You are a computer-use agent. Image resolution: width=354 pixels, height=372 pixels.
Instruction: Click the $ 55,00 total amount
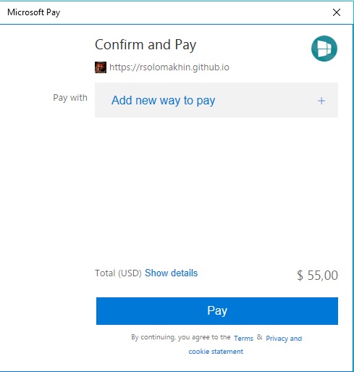[317, 276]
